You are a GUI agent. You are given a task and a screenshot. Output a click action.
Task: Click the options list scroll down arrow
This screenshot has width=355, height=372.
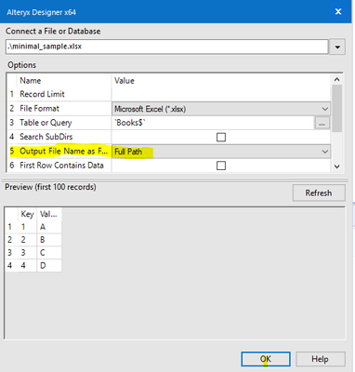(337, 166)
